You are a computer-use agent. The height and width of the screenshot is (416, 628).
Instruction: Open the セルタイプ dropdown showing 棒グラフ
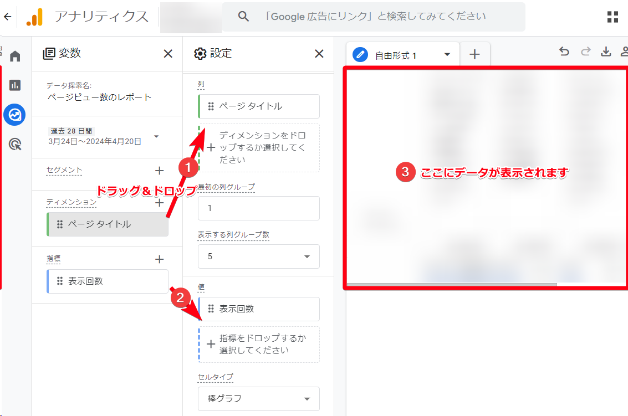[x=307, y=399]
